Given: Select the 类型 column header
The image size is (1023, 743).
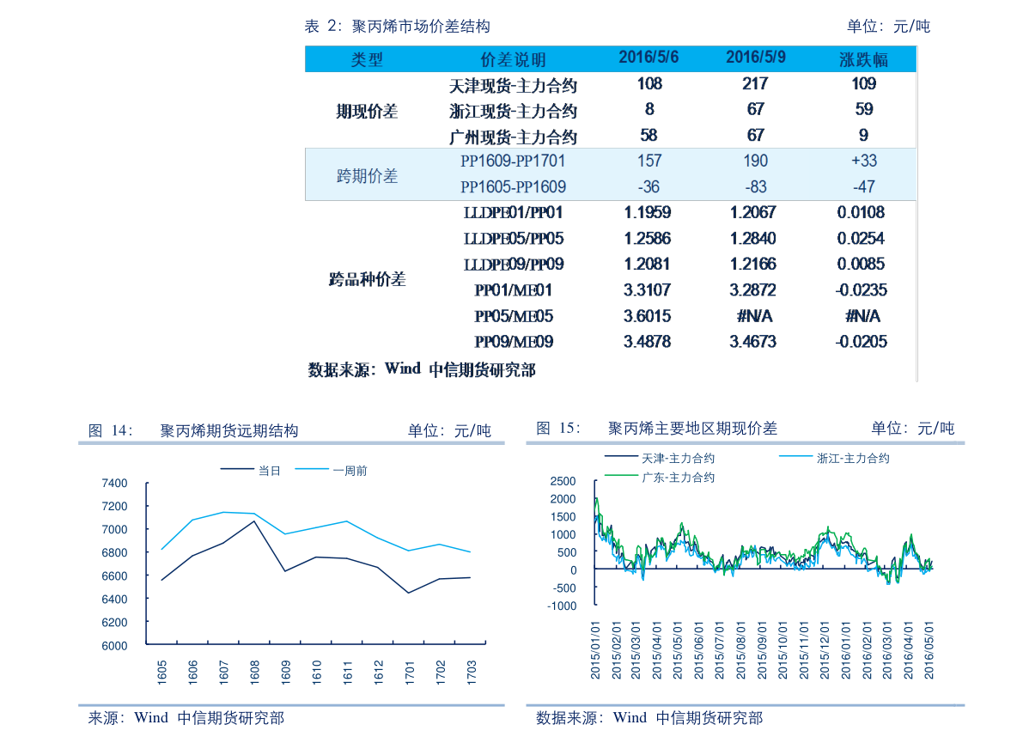Looking at the screenshot, I should [367, 59].
